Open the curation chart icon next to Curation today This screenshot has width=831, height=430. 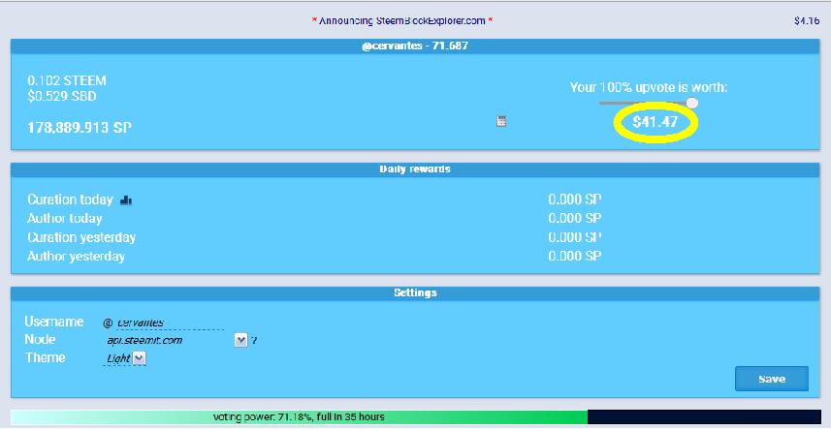click(126, 200)
